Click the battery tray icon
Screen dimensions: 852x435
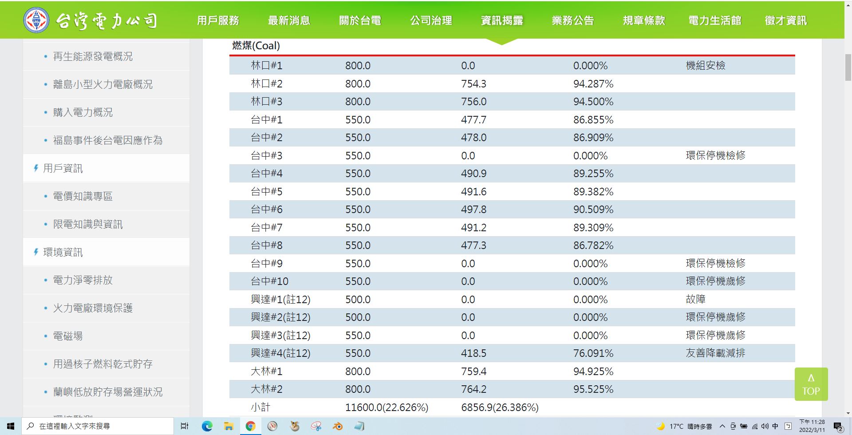pos(744,426)
